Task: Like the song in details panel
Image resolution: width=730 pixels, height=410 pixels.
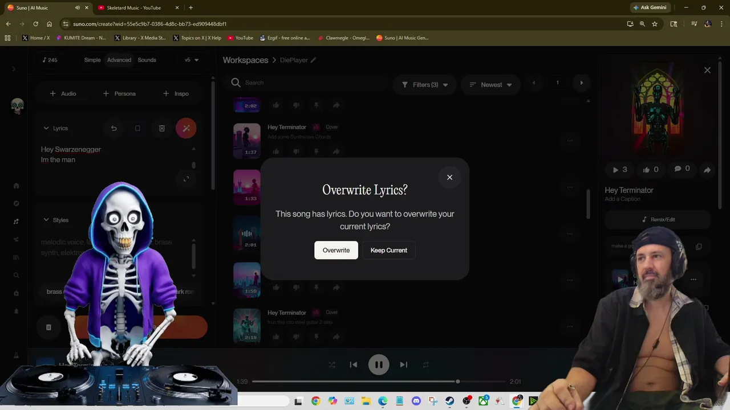Action: click(x=651, y=169)
